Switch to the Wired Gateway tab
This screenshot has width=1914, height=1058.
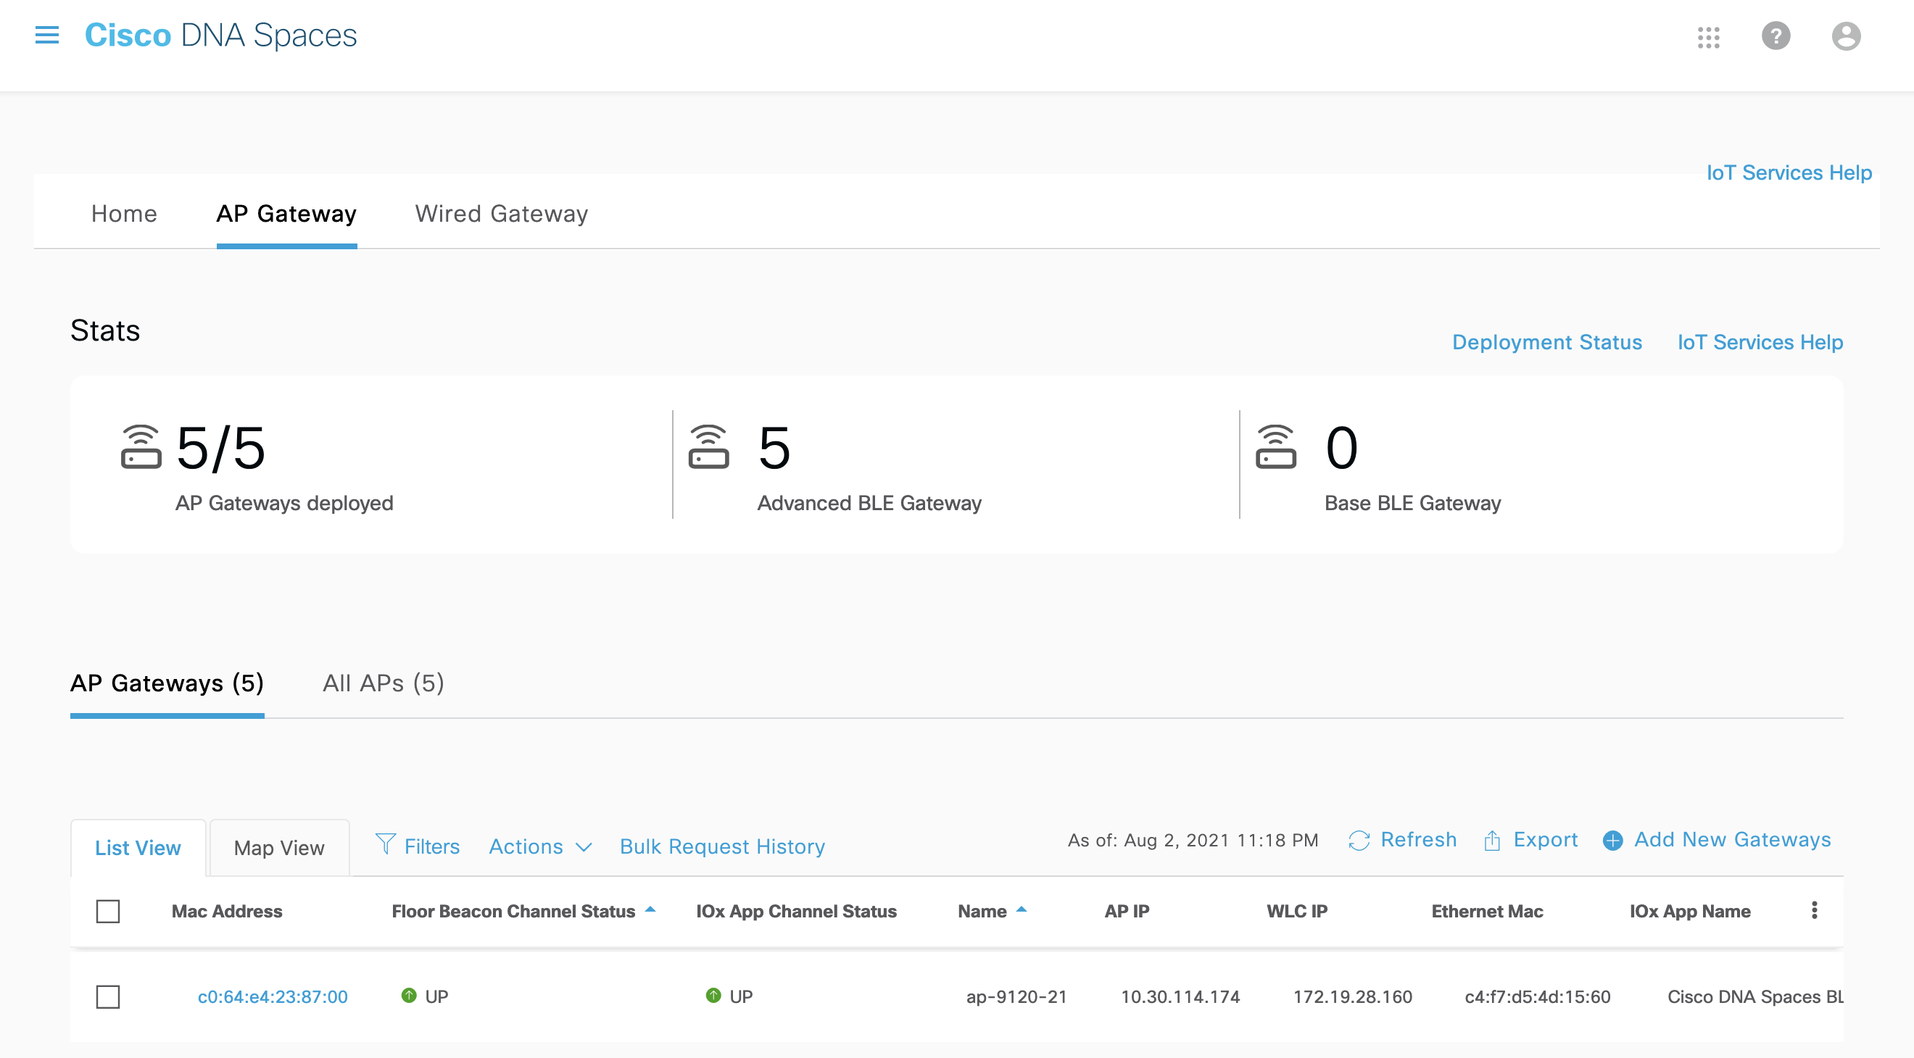tap(502, 214)
